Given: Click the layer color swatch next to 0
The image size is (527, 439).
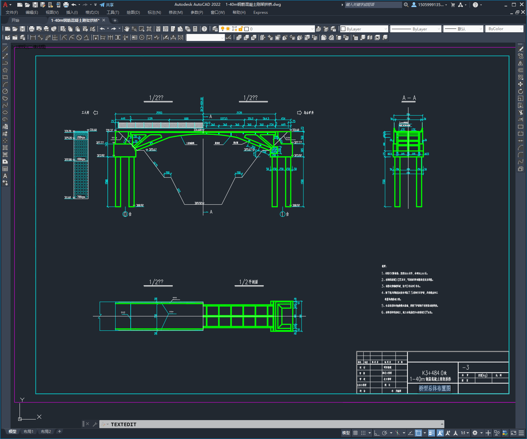Looking at the screenshot, I should (x=247, y=29).
